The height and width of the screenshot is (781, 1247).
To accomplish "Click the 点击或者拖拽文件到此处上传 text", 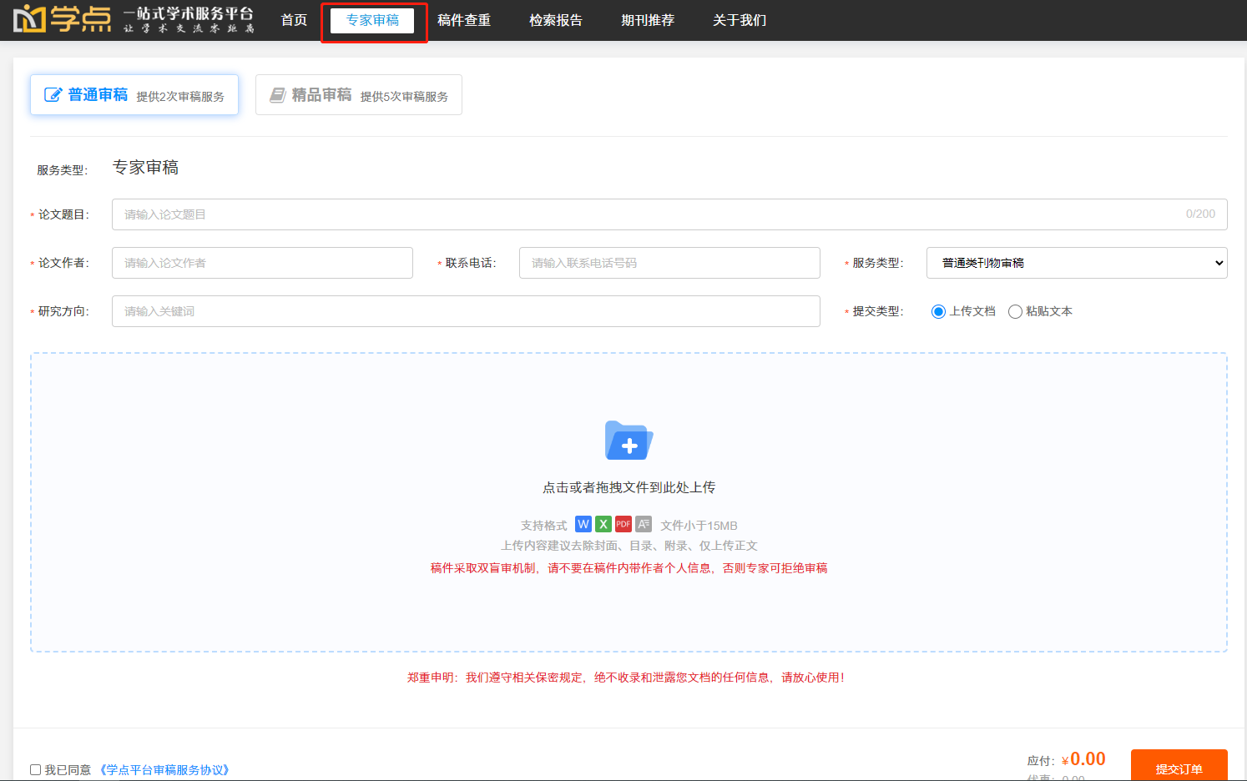I will pyautogui.click(x=629, y=487).
